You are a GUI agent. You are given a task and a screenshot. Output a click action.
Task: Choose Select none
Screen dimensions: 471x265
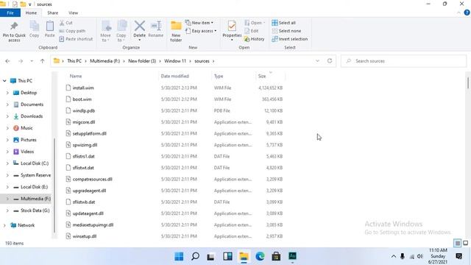(286, 31)
